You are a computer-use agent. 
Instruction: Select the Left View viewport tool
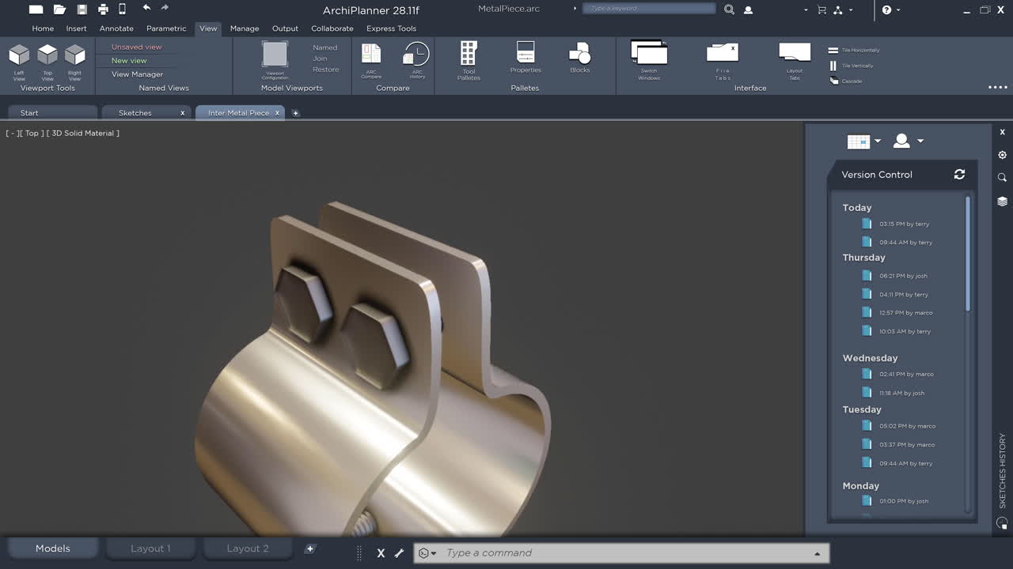tap(17, 62)
